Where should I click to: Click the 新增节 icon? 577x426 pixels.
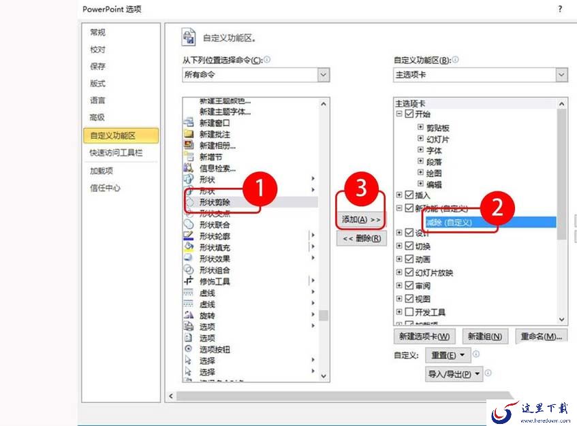click(x=189, y=157)
